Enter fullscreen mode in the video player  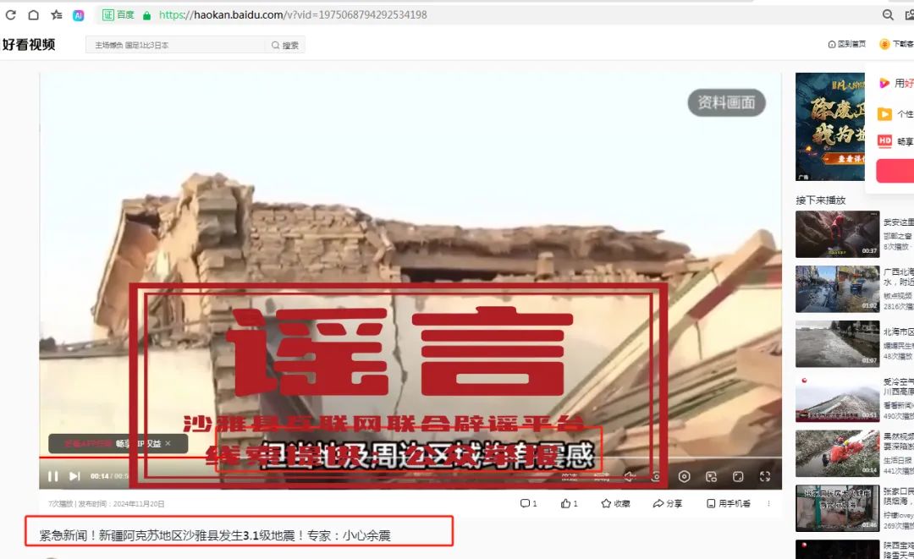tap(765, 476)
